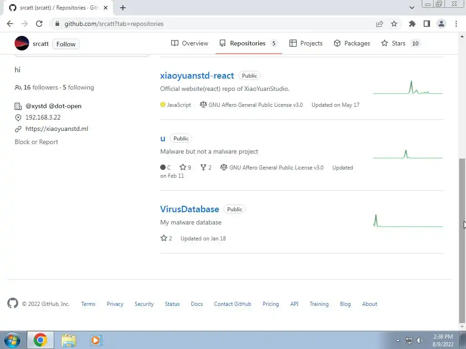Screen dimensions: 466x349
Task: Expand the tab search chevron
Action: coord(411,8)
